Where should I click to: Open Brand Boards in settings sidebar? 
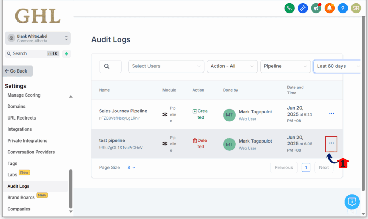click(x=21, y=197)
